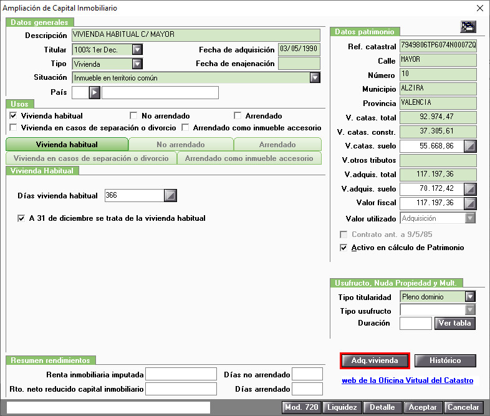The height and width of the screenshot is (416, 490).
Task: Open the Valor utilizado dropdown
Action: (470, 218)
